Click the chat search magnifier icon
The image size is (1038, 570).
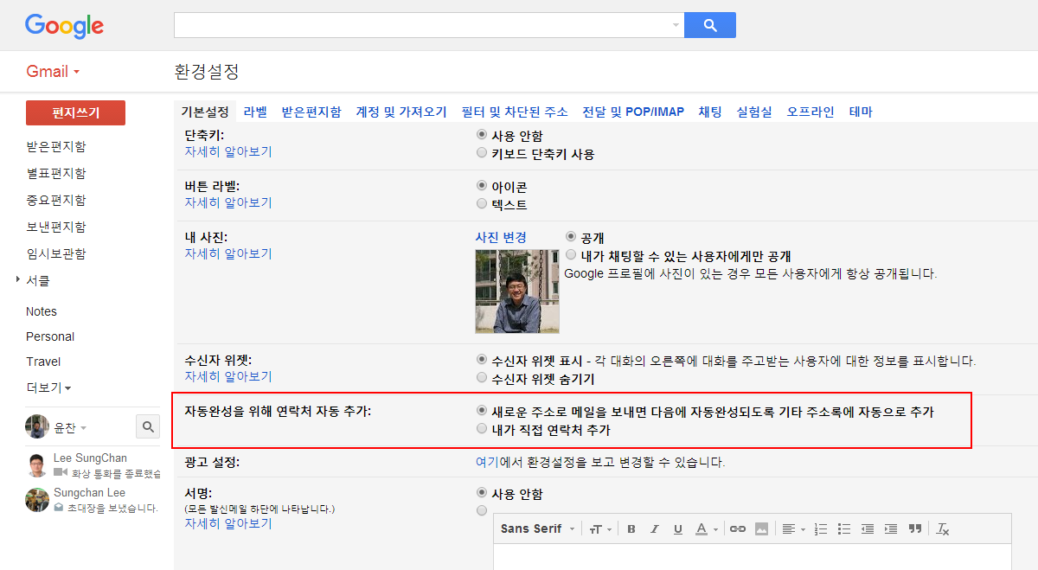point(148,426)
